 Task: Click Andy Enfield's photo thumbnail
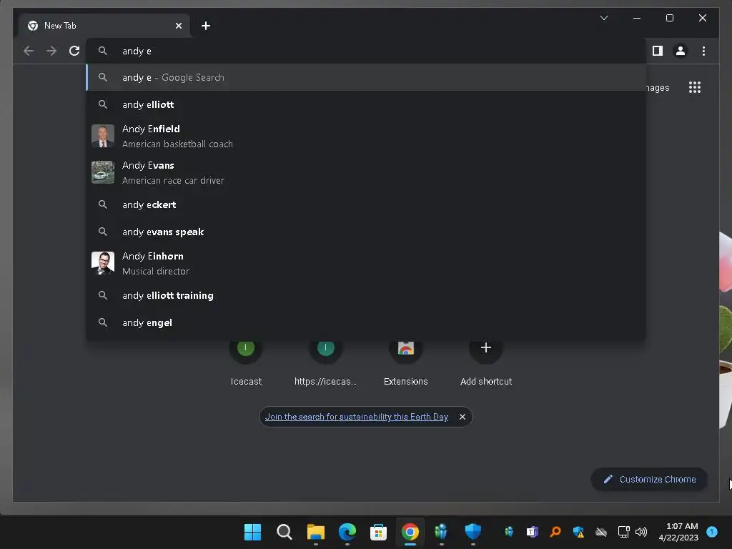(x=103, y=136)
